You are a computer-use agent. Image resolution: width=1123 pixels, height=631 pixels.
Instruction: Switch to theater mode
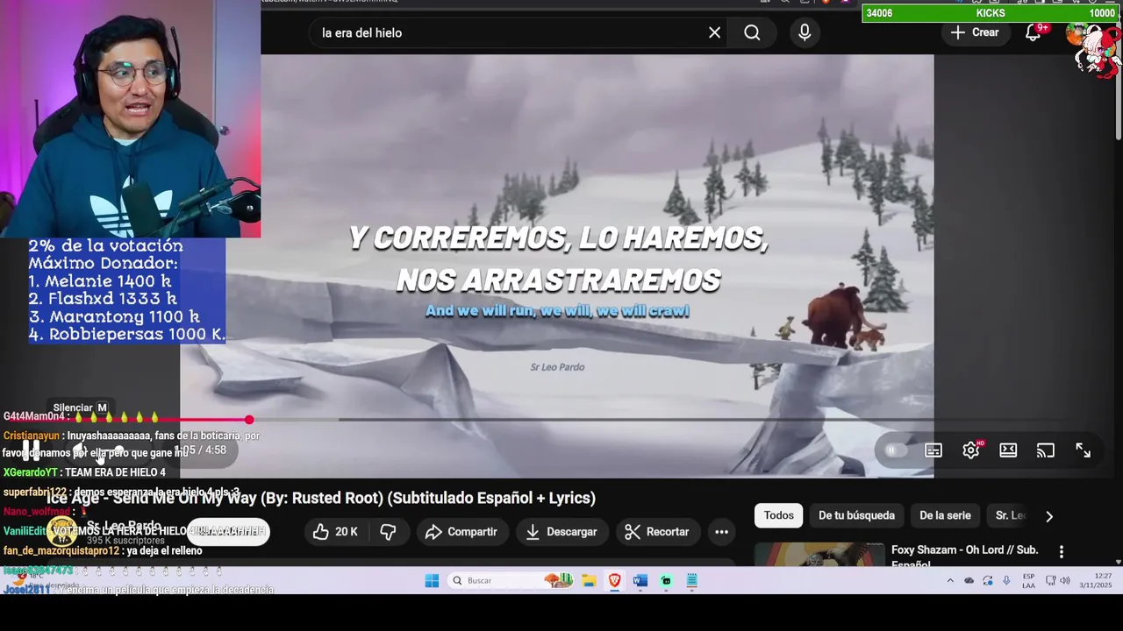pyautogui.click(x=1008, y=450)
